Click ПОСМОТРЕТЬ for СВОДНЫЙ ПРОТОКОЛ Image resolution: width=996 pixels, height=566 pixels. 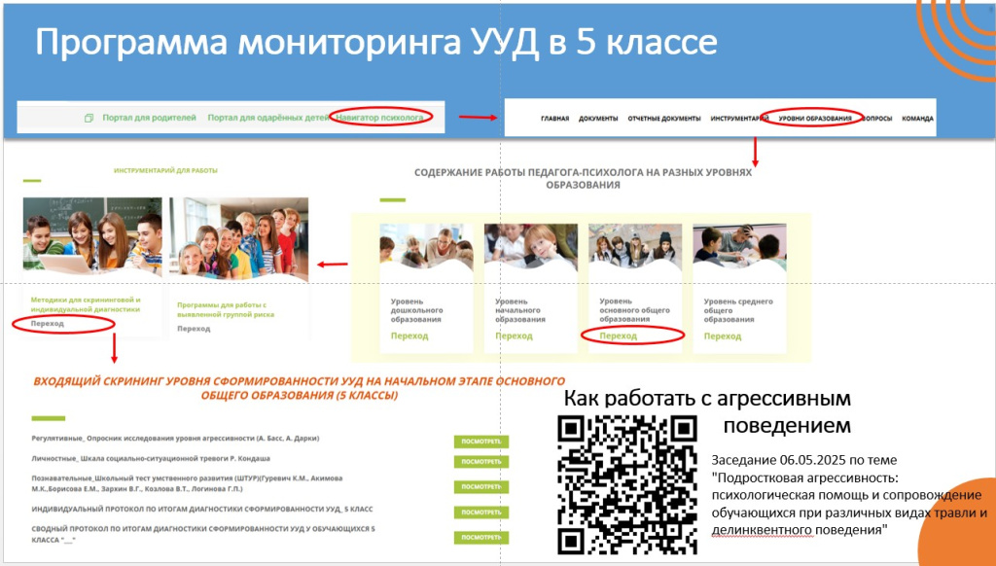tap(481, 538)
